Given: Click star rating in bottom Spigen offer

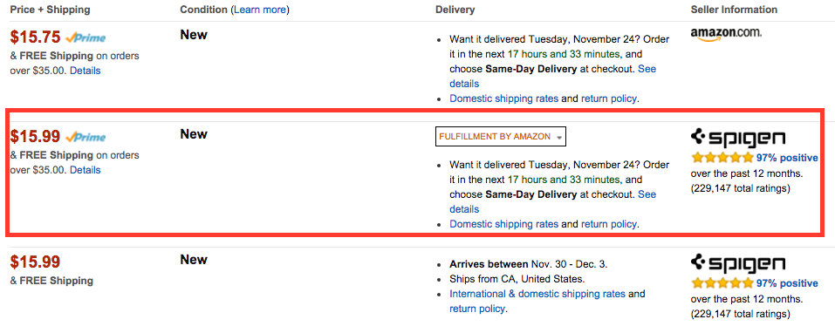Looking at the screenshot, I should (722, 283).
